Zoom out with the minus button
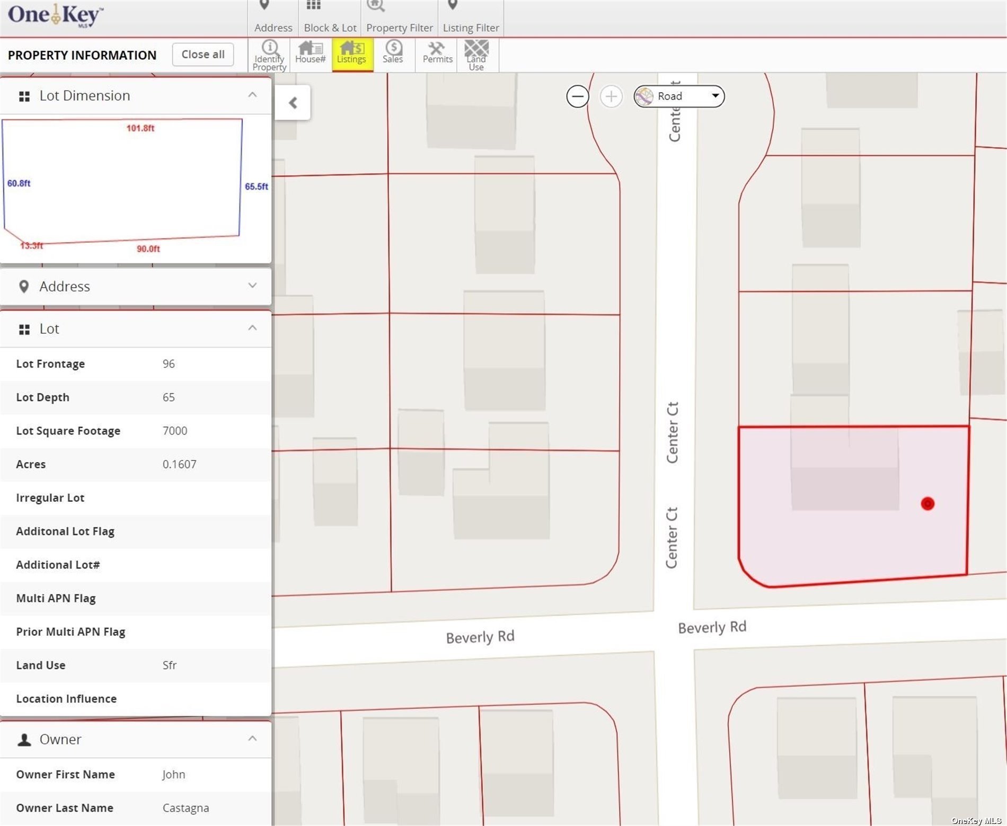Image resolution: width=1007 pixels, height=826 pixels. point(577,96)
